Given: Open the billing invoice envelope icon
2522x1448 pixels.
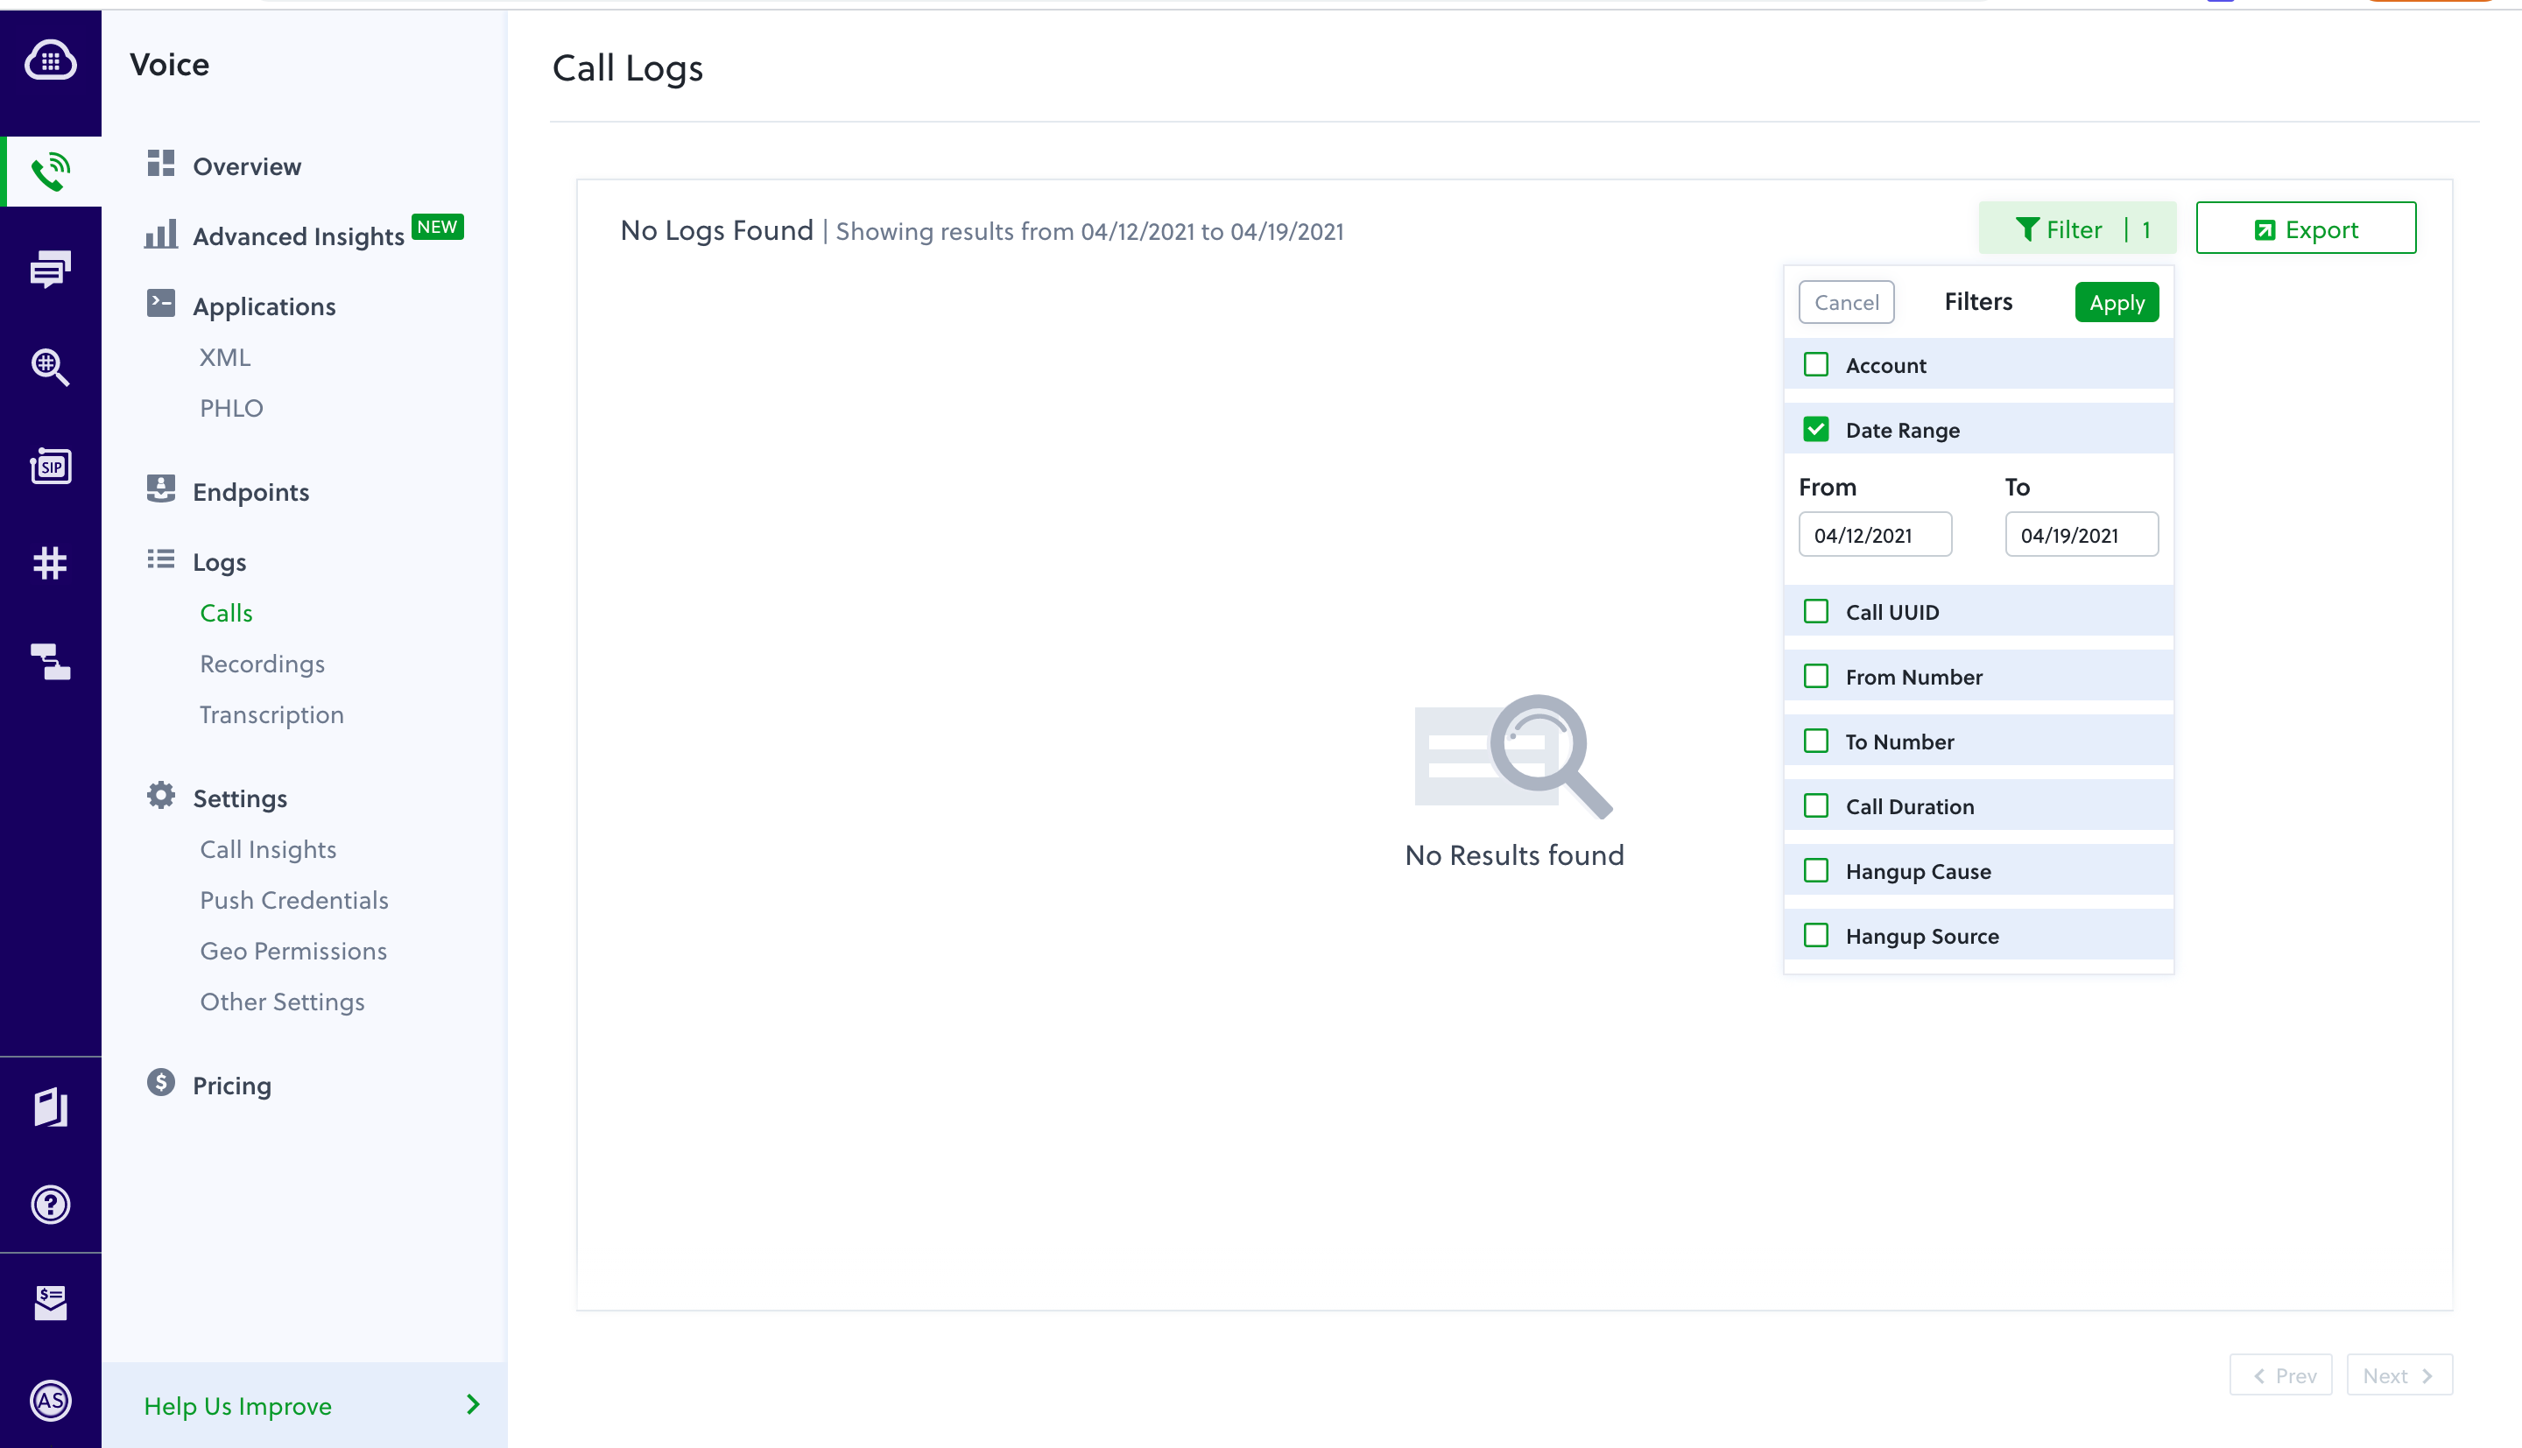Looking at the screenshot, I should tap(51, 1303).
